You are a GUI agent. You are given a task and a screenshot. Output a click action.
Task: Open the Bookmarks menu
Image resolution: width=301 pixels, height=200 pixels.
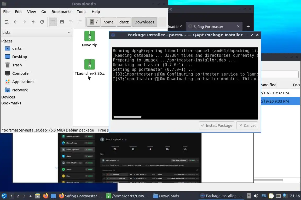61,12
